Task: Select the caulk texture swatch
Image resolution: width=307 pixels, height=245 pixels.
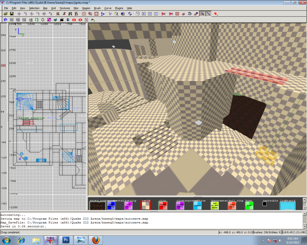Action: [x=145, y=206]
